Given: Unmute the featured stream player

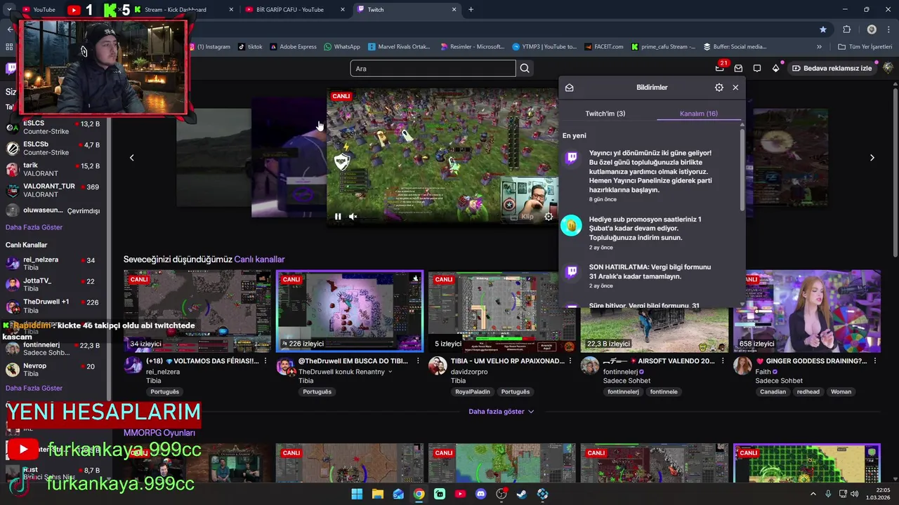Looking at the screenshot, I should pos(353,217).
